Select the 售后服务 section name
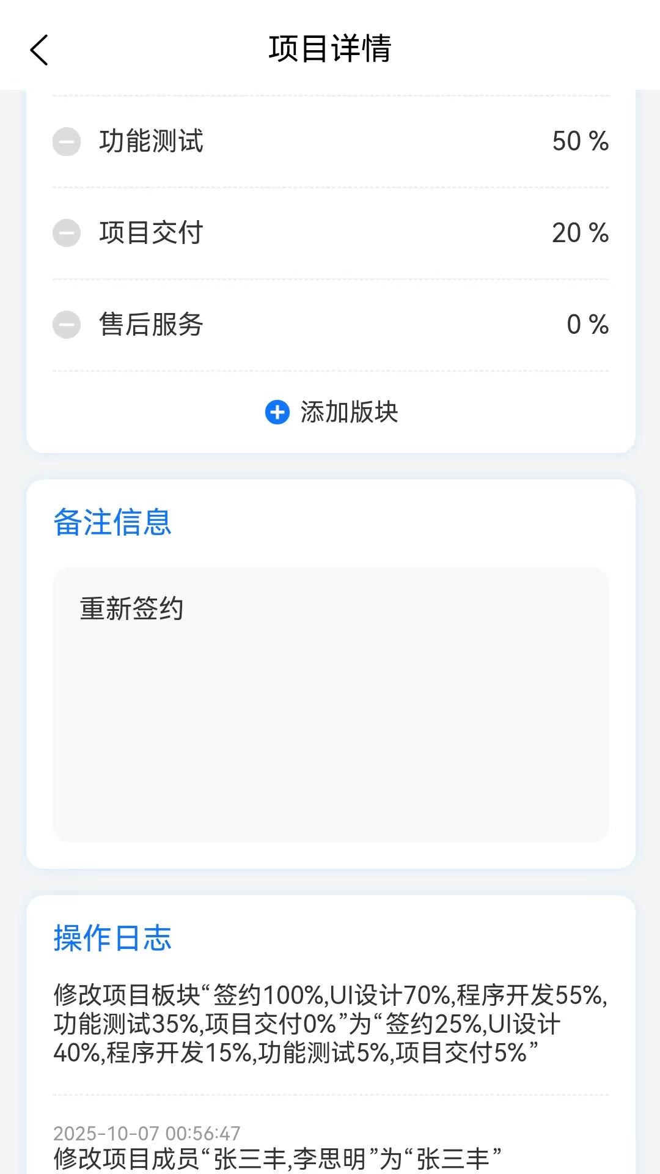 [x=151, y=325]
